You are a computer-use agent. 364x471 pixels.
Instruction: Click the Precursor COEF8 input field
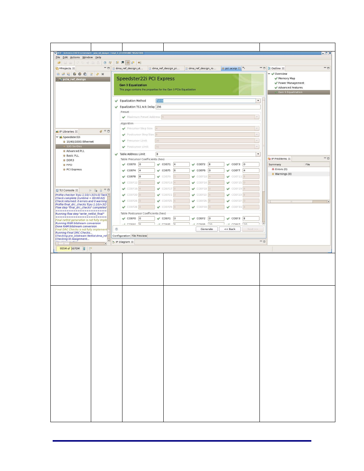[147, 177]
